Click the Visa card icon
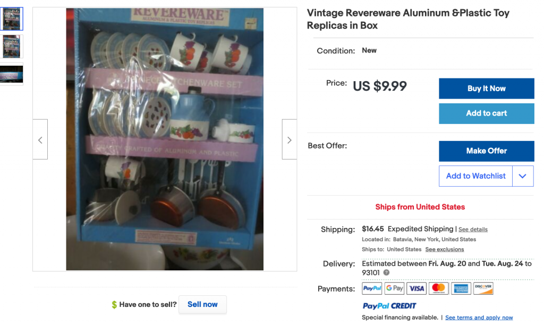 [416, 288]
